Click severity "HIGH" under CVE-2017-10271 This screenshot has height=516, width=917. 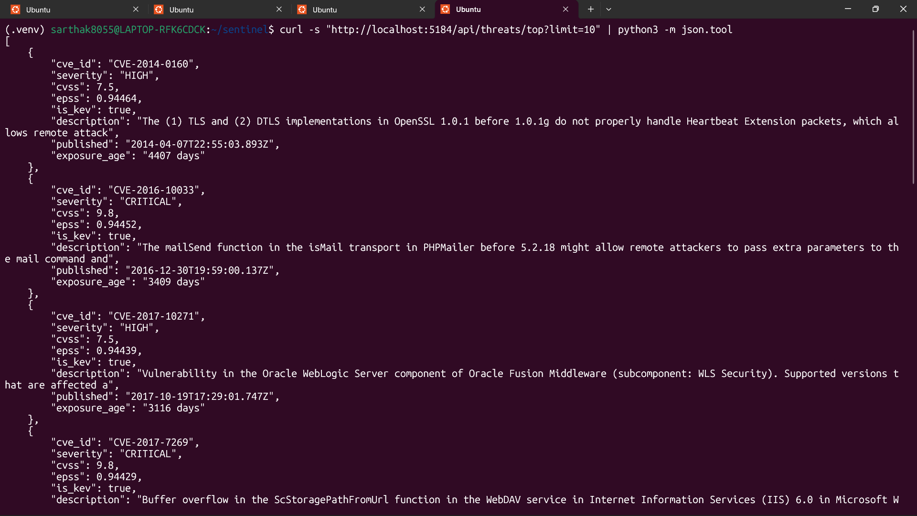point(137,328)
